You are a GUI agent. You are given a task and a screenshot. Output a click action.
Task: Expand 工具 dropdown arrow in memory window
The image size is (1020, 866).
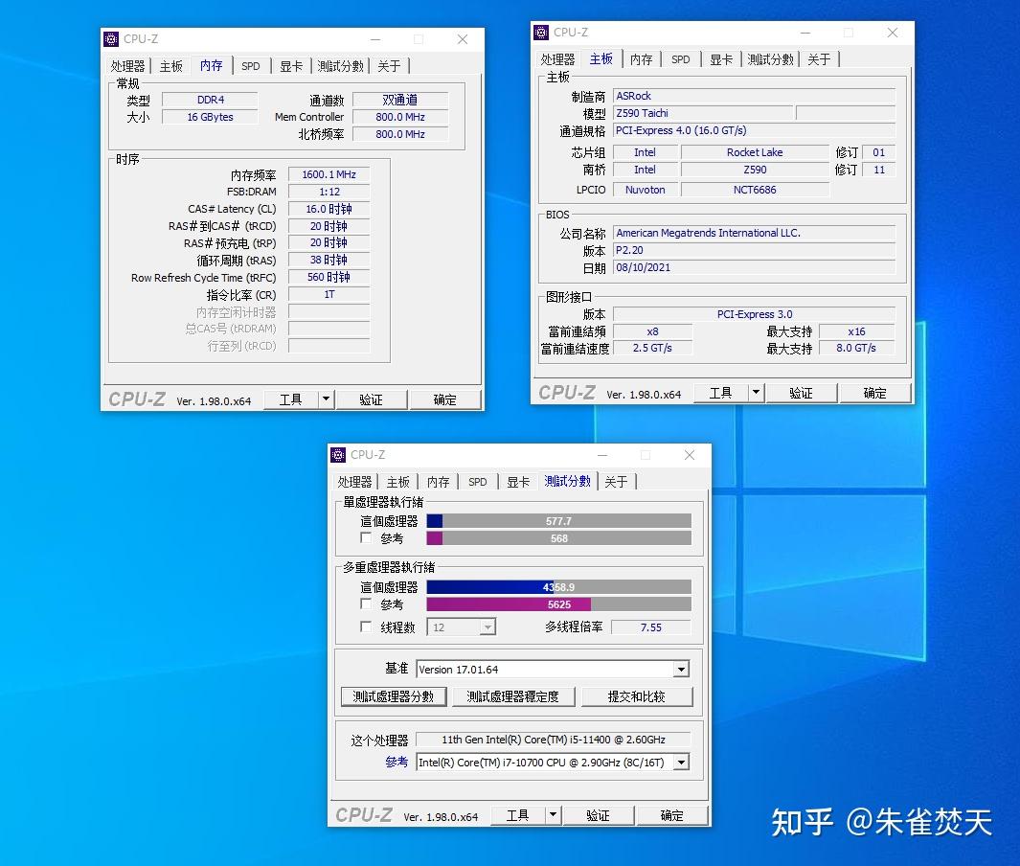point(327,399)
